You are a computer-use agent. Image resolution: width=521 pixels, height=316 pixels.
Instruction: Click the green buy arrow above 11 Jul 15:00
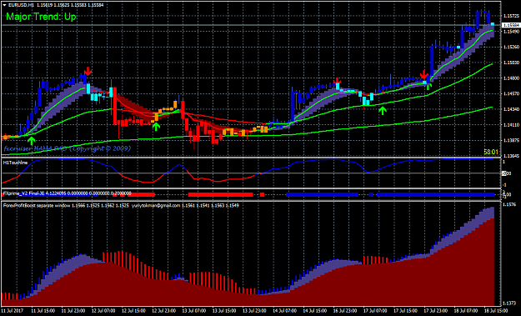[31, 140]
